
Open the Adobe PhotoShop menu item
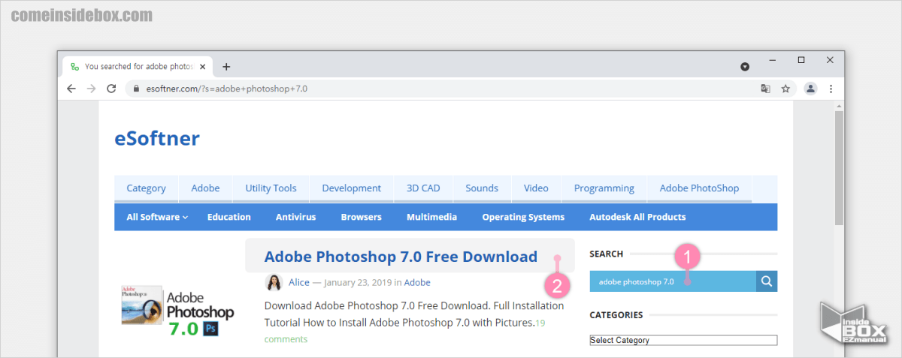tap(699, 188)
